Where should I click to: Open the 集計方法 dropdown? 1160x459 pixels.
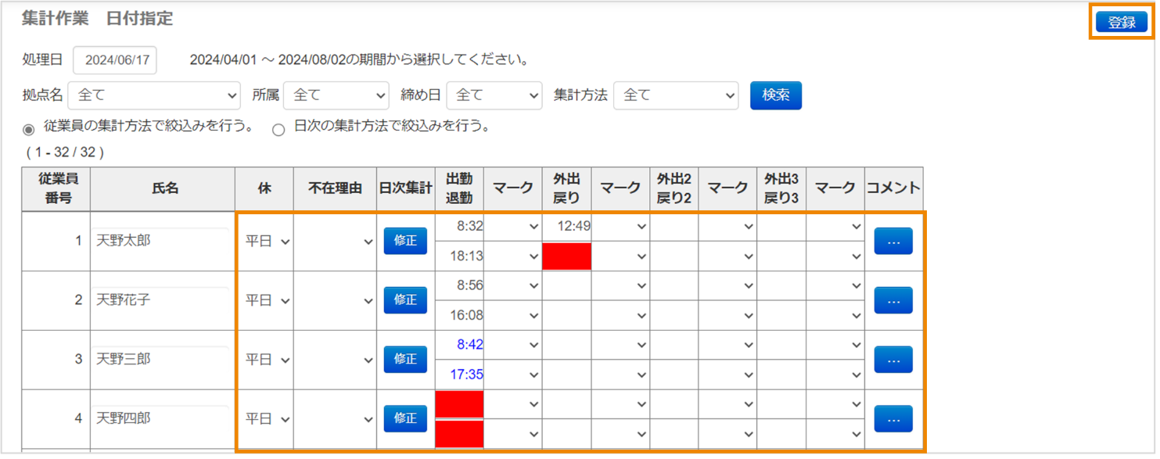point(676,95)
